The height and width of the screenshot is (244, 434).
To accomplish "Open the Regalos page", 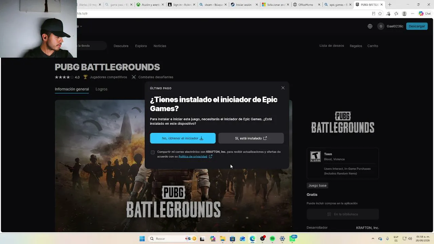I will (x=356, y=46).
